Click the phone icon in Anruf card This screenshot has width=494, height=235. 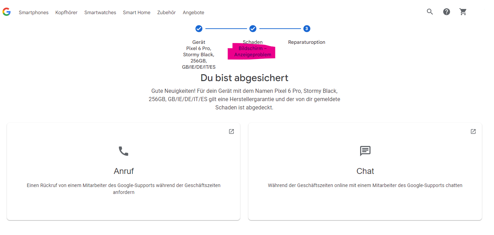(x=123, y=151)
